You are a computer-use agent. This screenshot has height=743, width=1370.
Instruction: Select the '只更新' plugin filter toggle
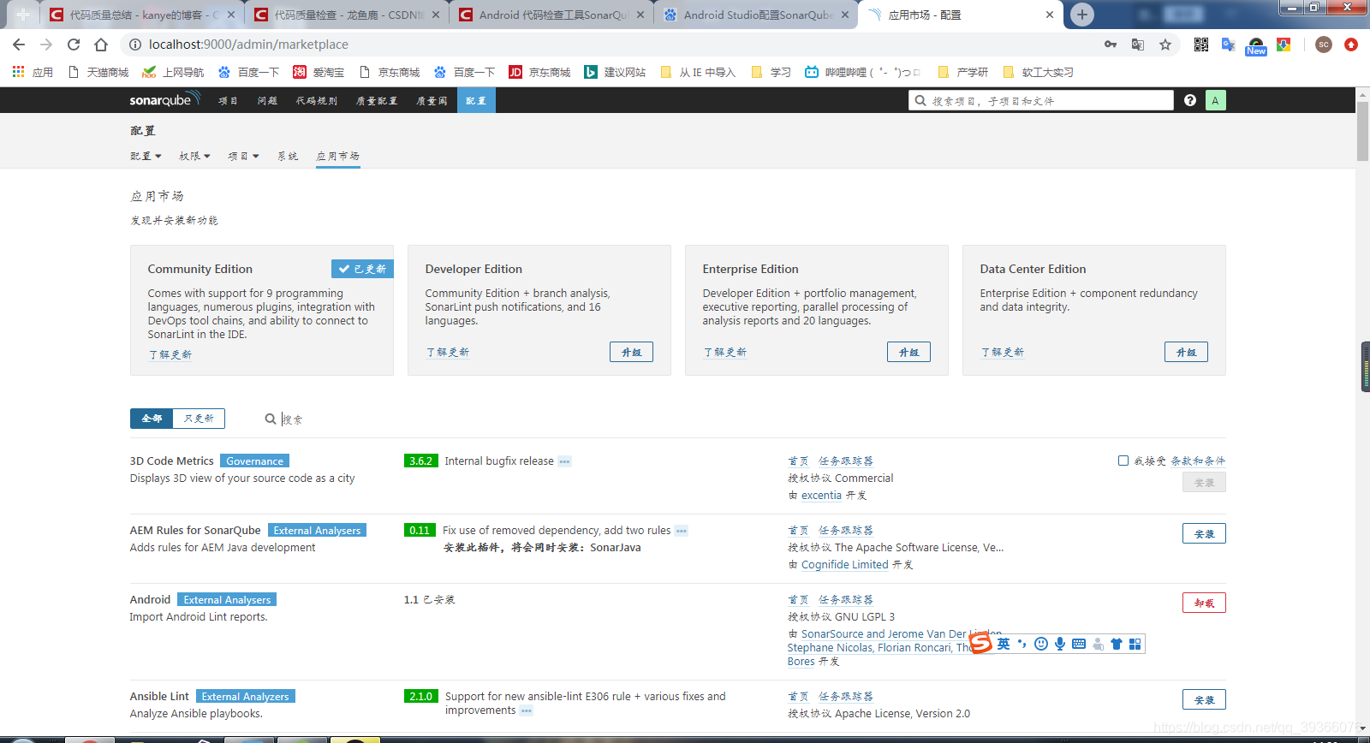[199, 419]
